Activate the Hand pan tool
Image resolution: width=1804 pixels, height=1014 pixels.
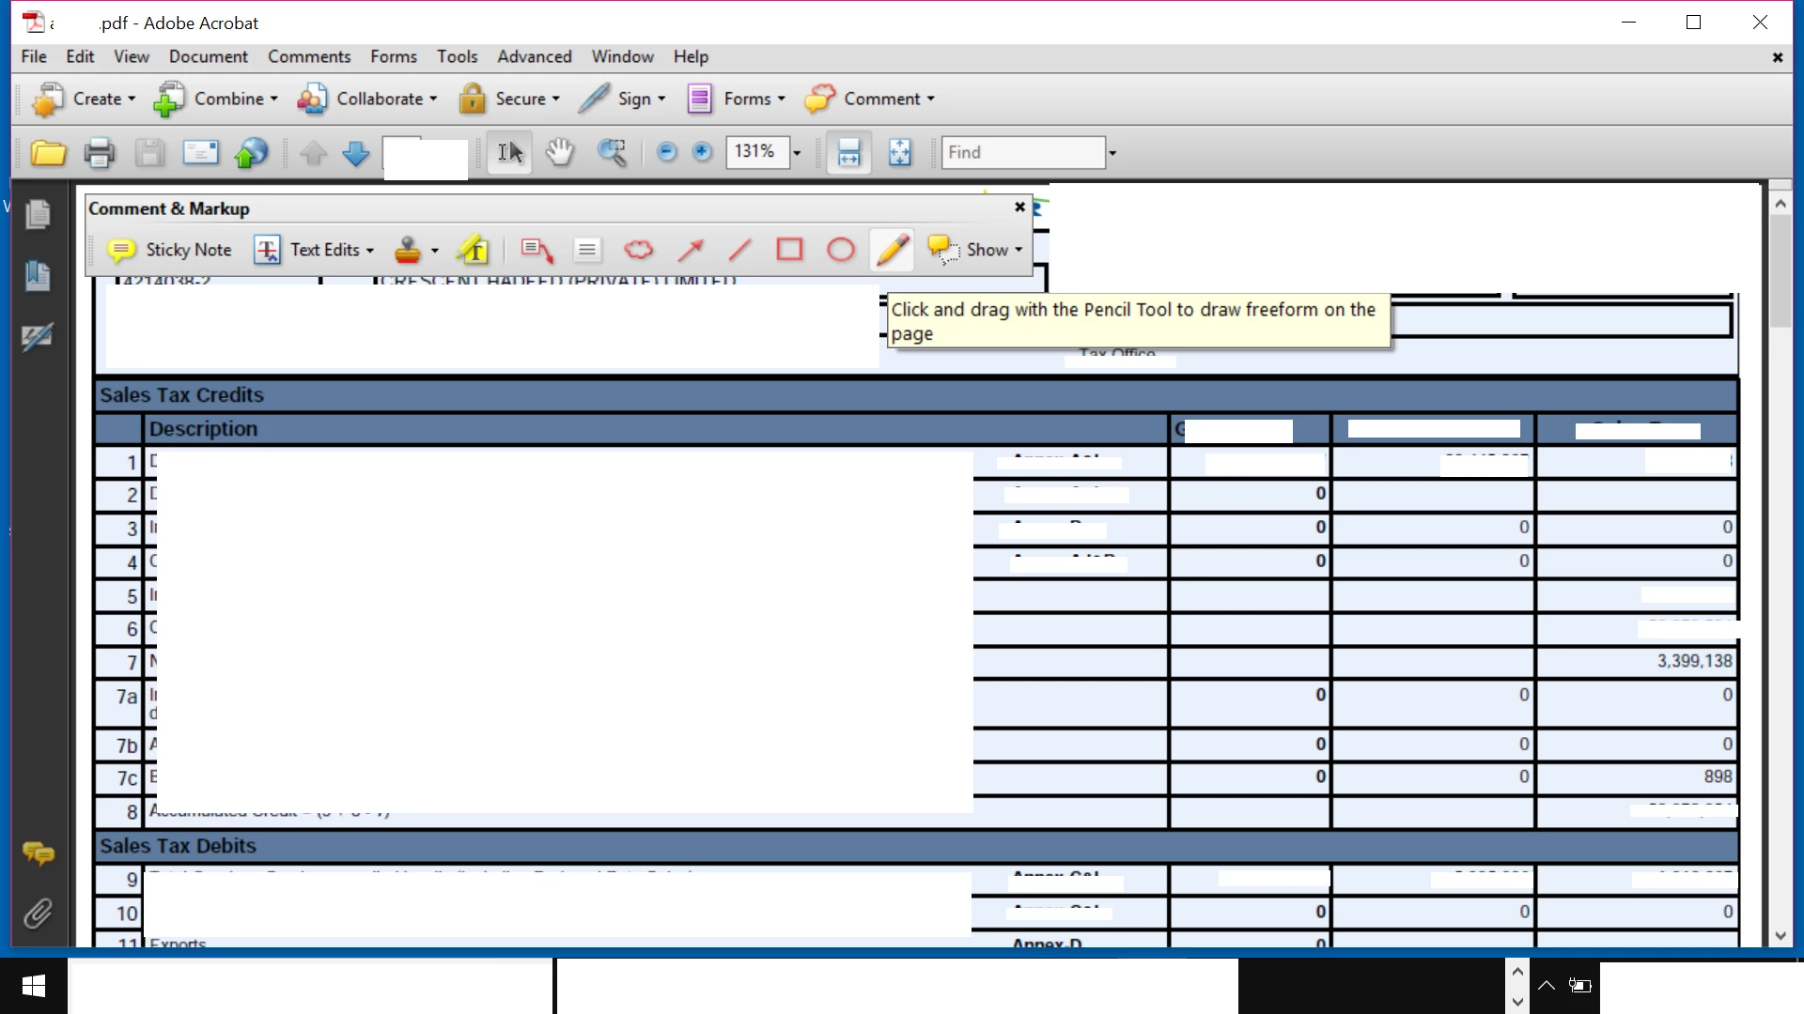[x=560, y=152]
